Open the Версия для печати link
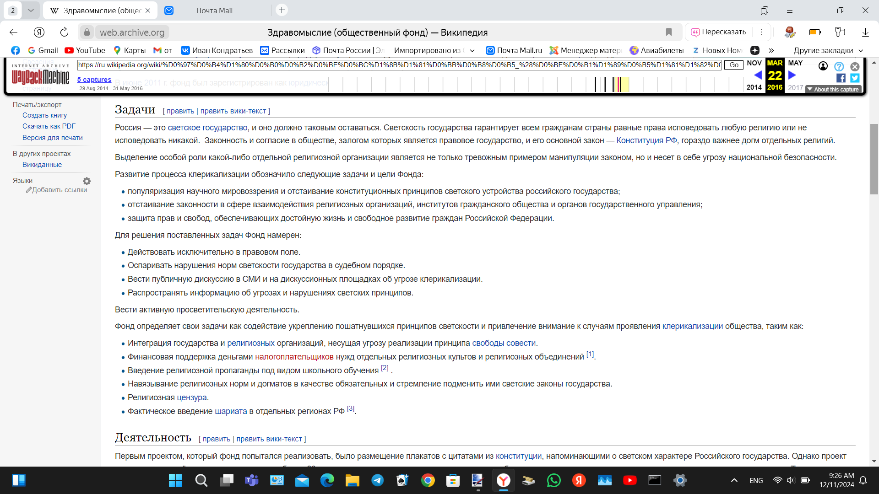The height and width of the screenshot is (494, 879). click(x=53, y=138)
